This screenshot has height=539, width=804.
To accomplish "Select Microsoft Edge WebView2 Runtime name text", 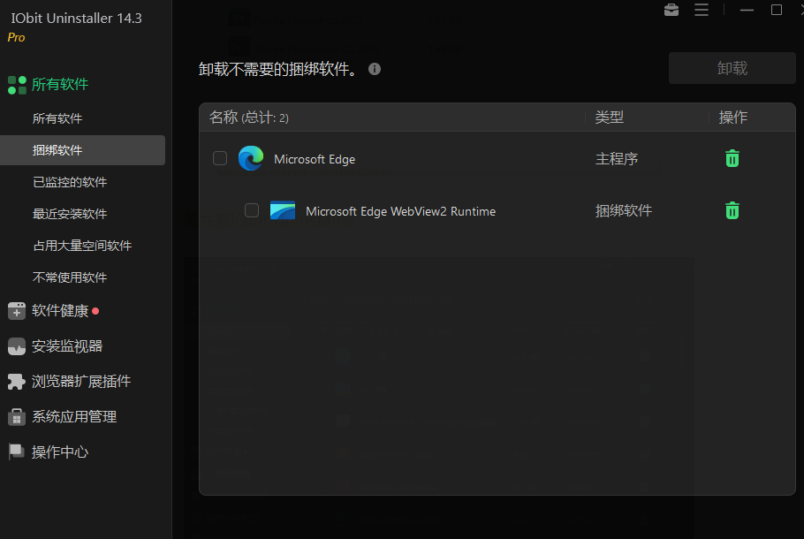I will 400,211.
